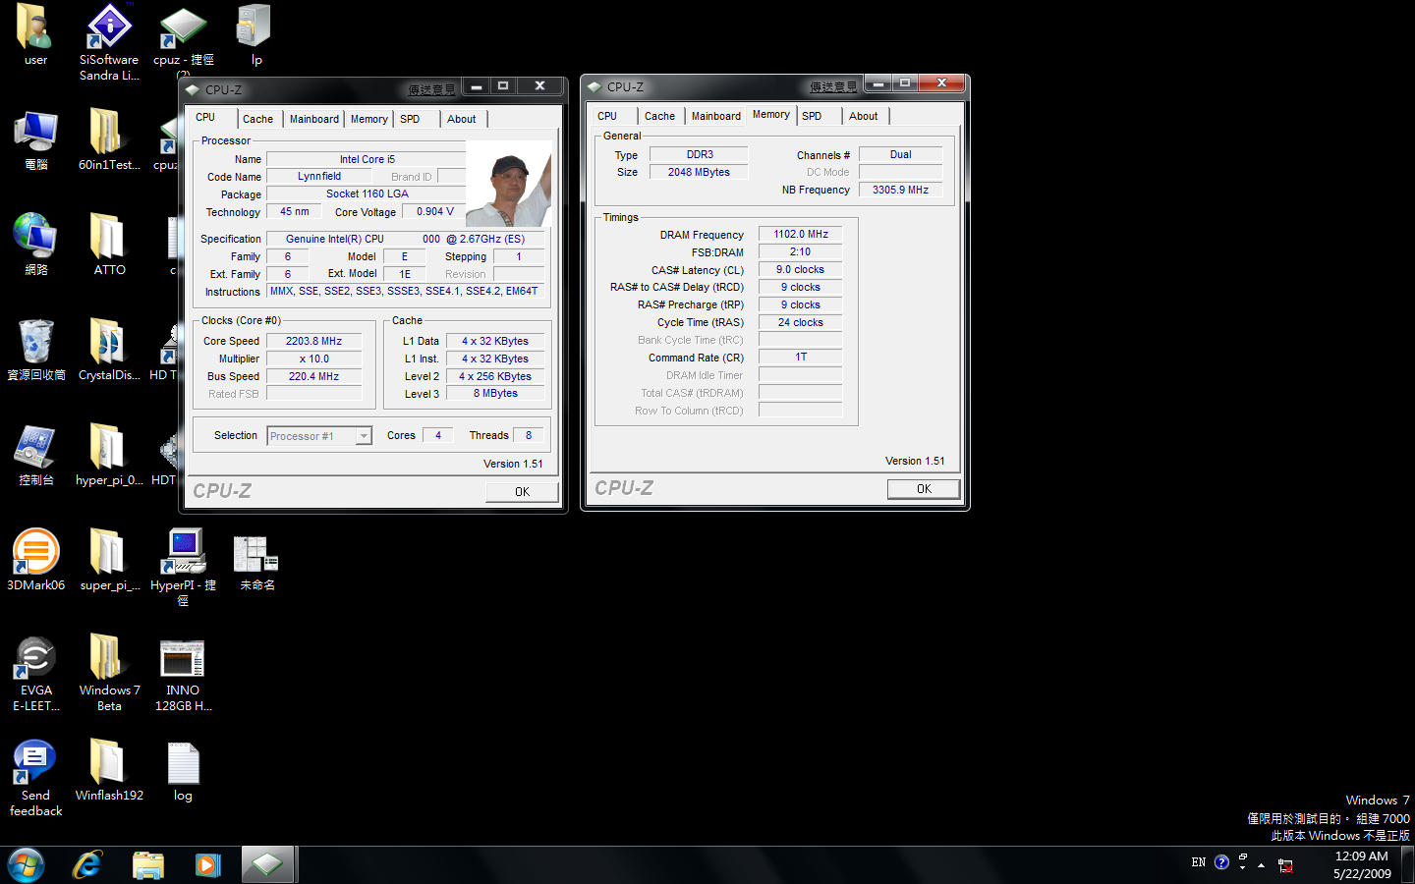1415x884 pixels.
Task: Click the memory Size value 2048 MBytes
Action: click(699, 172)
